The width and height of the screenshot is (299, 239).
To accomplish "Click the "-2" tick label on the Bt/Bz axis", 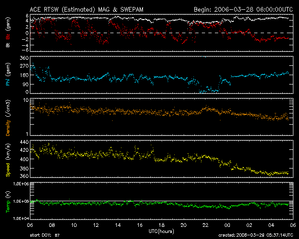I will (x=25, y=39).
